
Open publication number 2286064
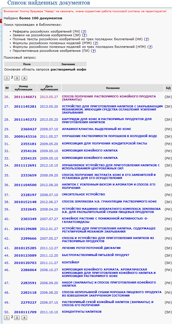tap(29, 270)
